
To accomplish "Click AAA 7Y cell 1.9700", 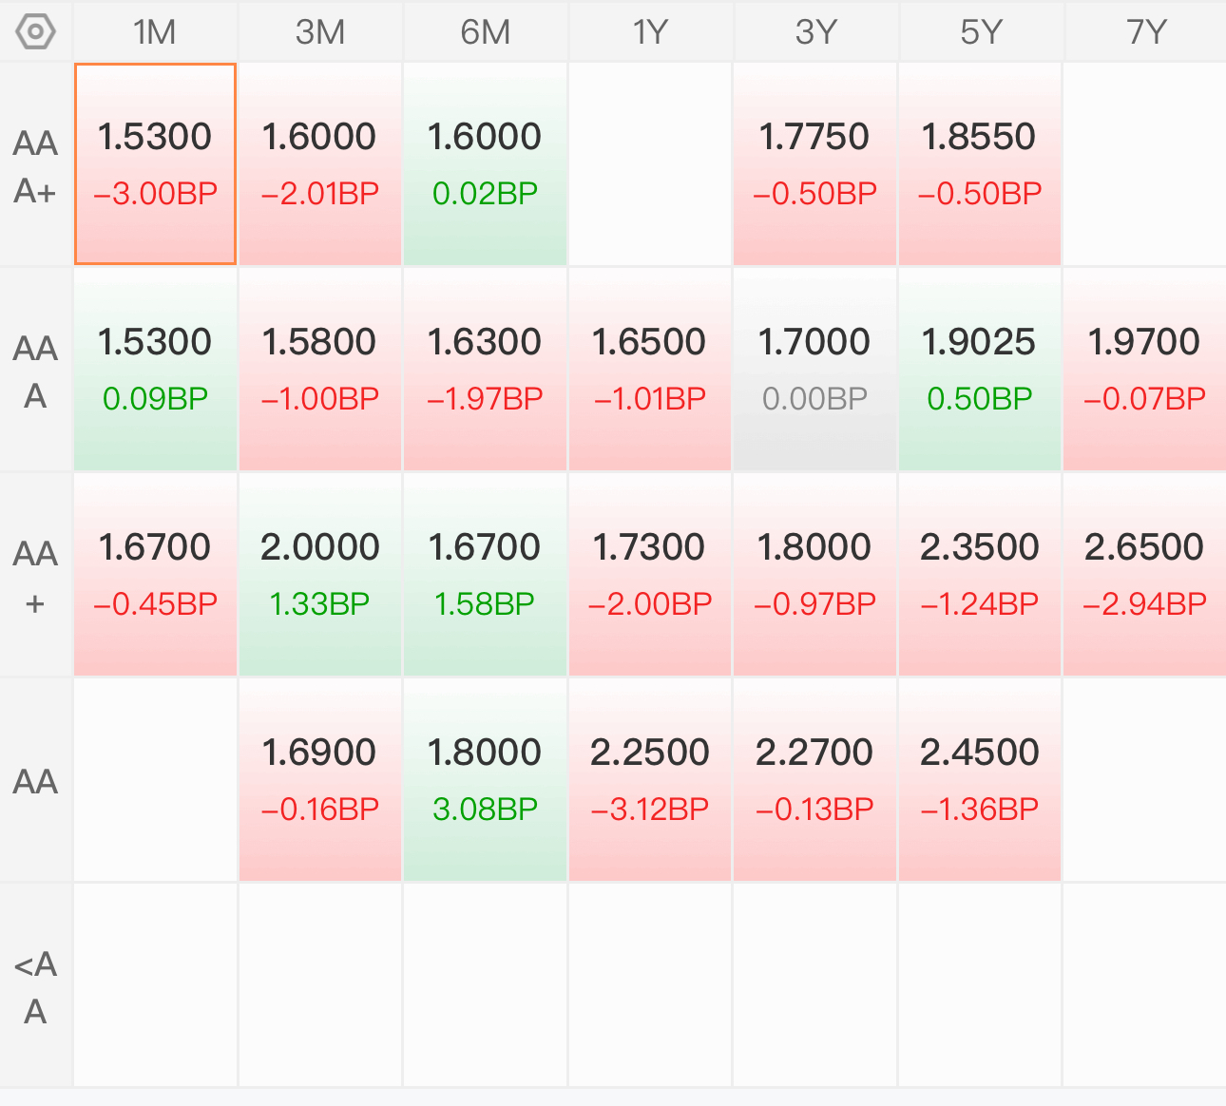I will (x=1145, y=370).
